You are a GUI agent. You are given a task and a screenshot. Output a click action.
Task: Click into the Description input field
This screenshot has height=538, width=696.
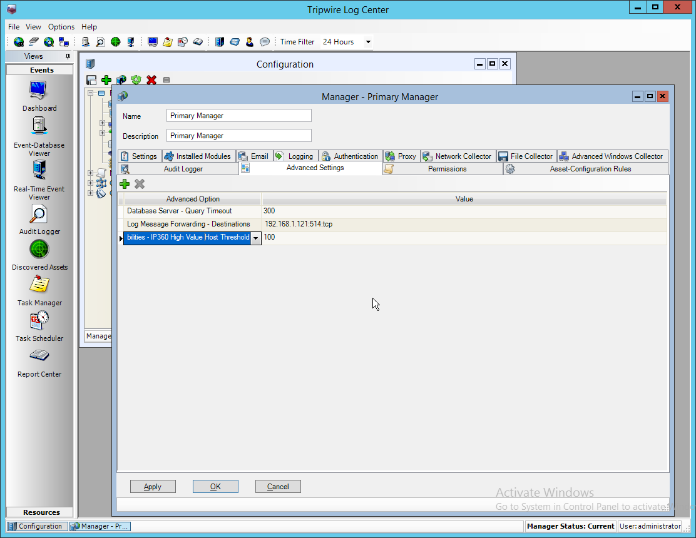point(239,136)
